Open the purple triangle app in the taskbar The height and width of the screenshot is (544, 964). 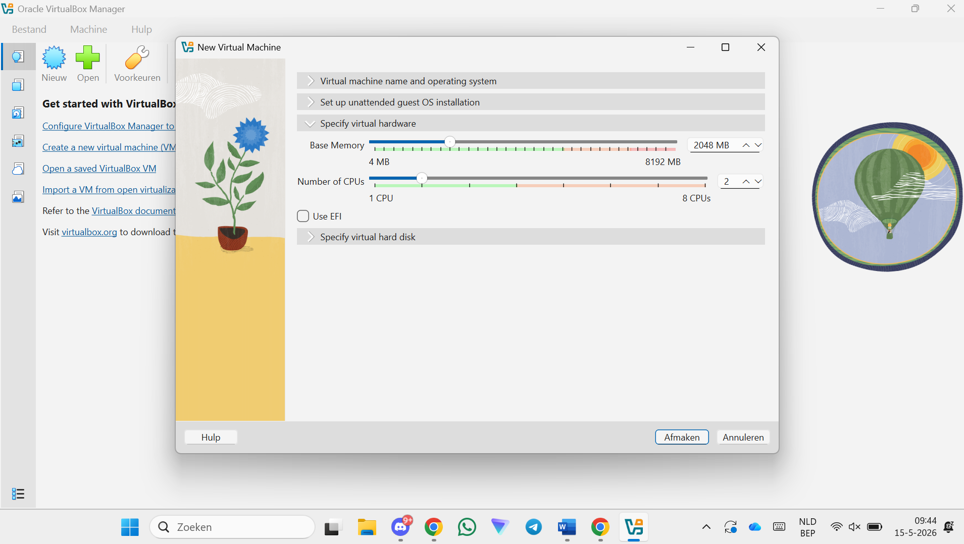point(500,527)
